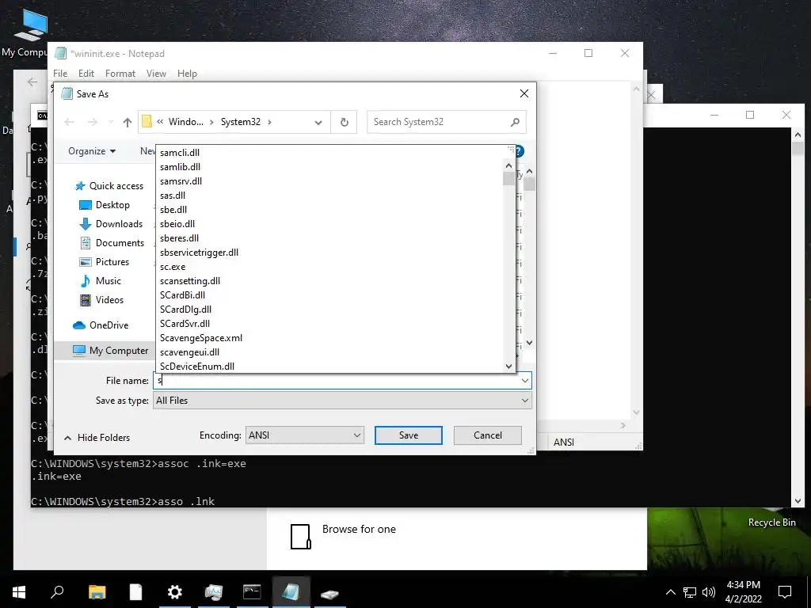Open the recent locations dropdown arrow
This screenshot has width=811, height=608.
pyautogui.click(x=110, y=123)
